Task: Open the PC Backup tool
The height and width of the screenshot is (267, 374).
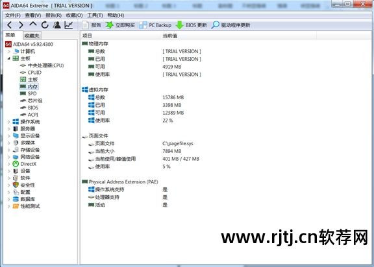Action: [155, 25]
